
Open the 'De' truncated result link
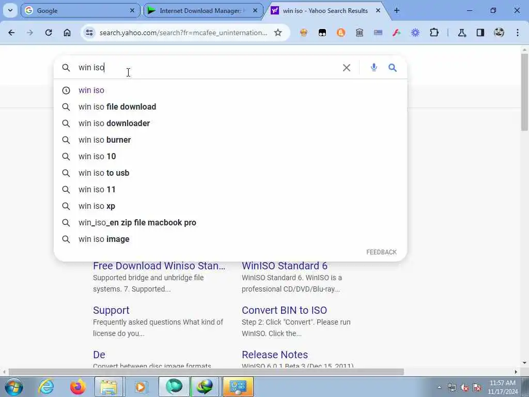click(x=99, y=355)
